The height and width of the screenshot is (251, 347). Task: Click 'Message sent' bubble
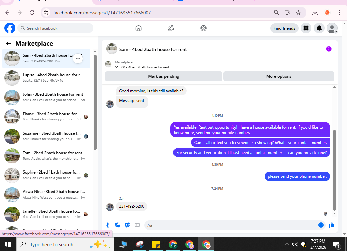tap(132, 101)
